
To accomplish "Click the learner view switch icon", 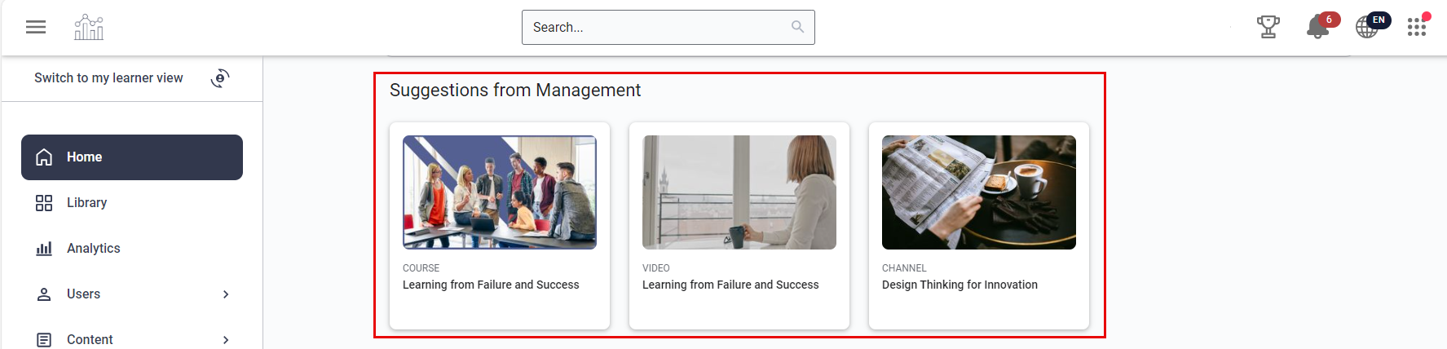I will pyautogui.click(x=220, y=78).
